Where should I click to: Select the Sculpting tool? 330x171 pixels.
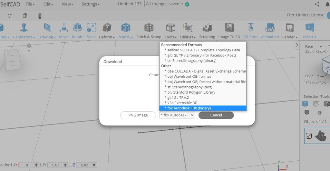[x=207, y=31]
